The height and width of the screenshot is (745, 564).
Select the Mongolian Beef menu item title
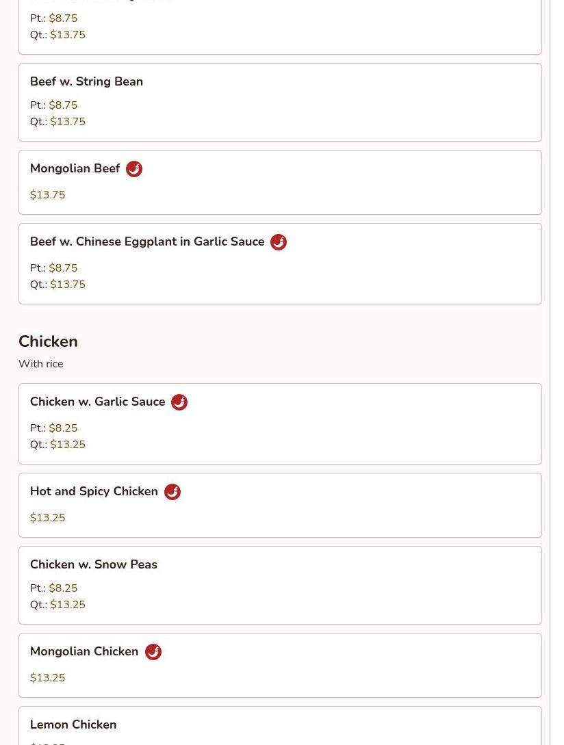(75, 168)
